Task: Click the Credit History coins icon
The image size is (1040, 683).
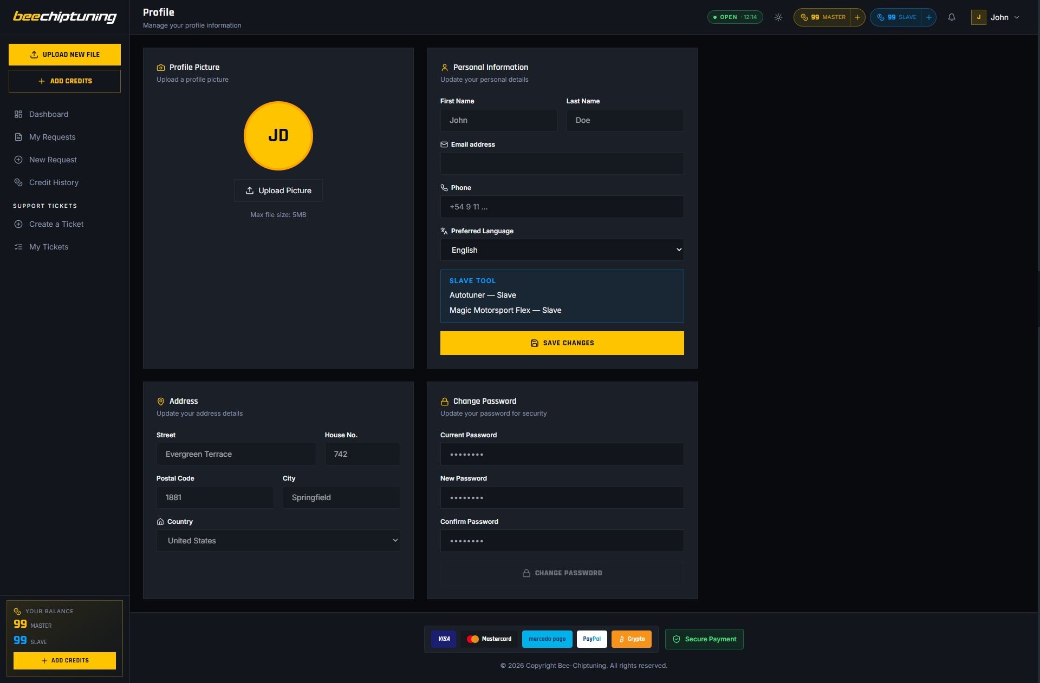Action: click(x=18, y=182)
